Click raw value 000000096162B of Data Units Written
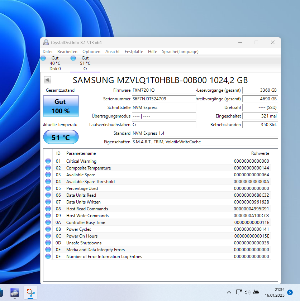 [x=251, y=202]
